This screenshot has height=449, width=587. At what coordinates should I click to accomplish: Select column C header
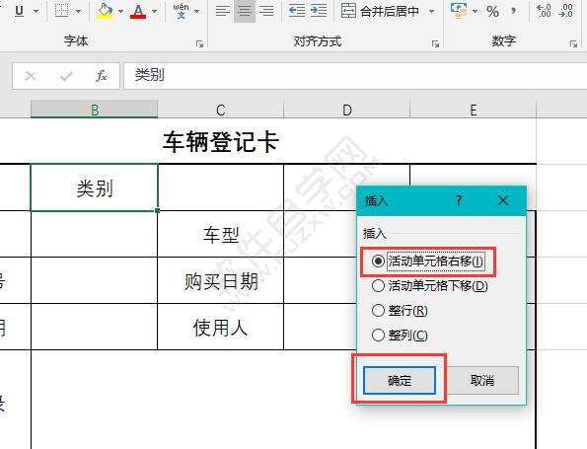(221, 110)
